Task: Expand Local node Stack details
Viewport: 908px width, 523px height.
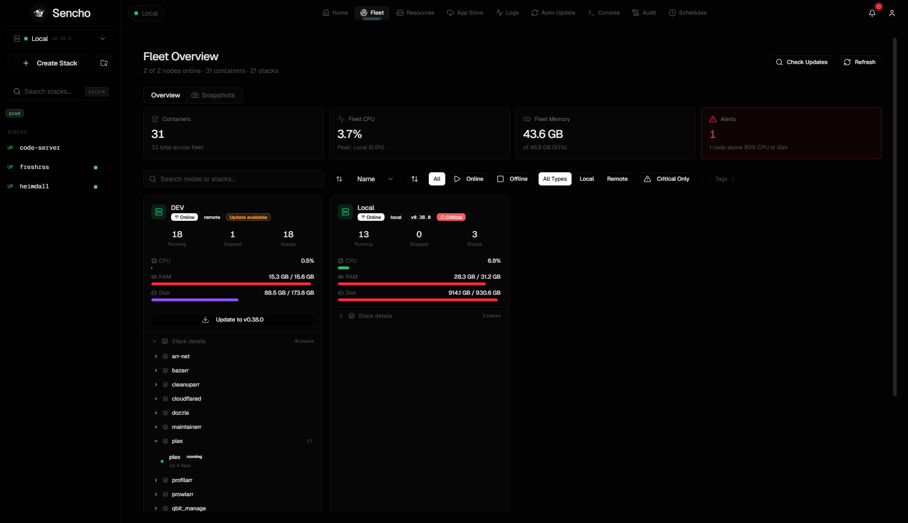Action: pos(419,316)
